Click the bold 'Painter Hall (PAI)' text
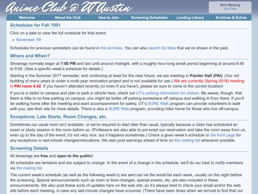 pos(206,76)
